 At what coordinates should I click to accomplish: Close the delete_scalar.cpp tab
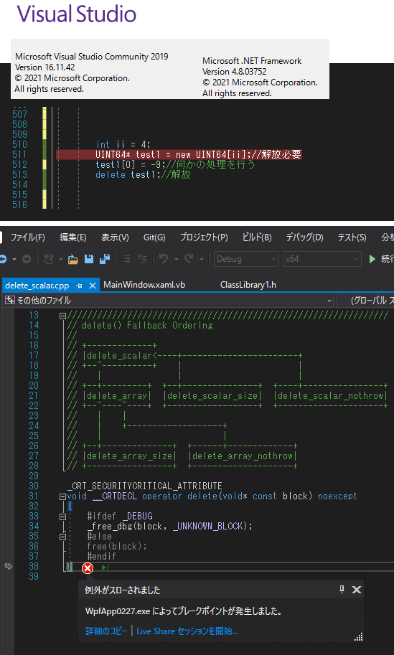[x=93, y=286]
